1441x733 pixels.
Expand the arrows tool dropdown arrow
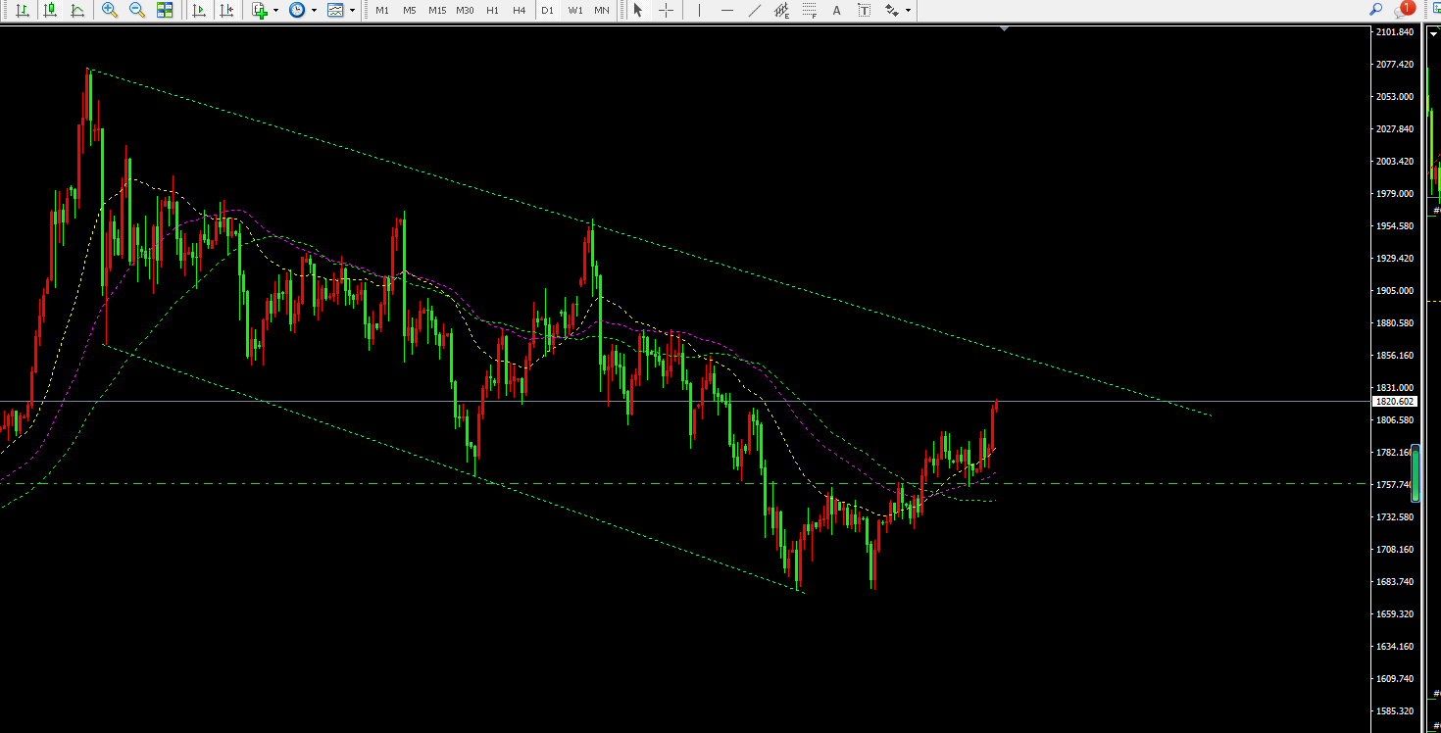908,10
